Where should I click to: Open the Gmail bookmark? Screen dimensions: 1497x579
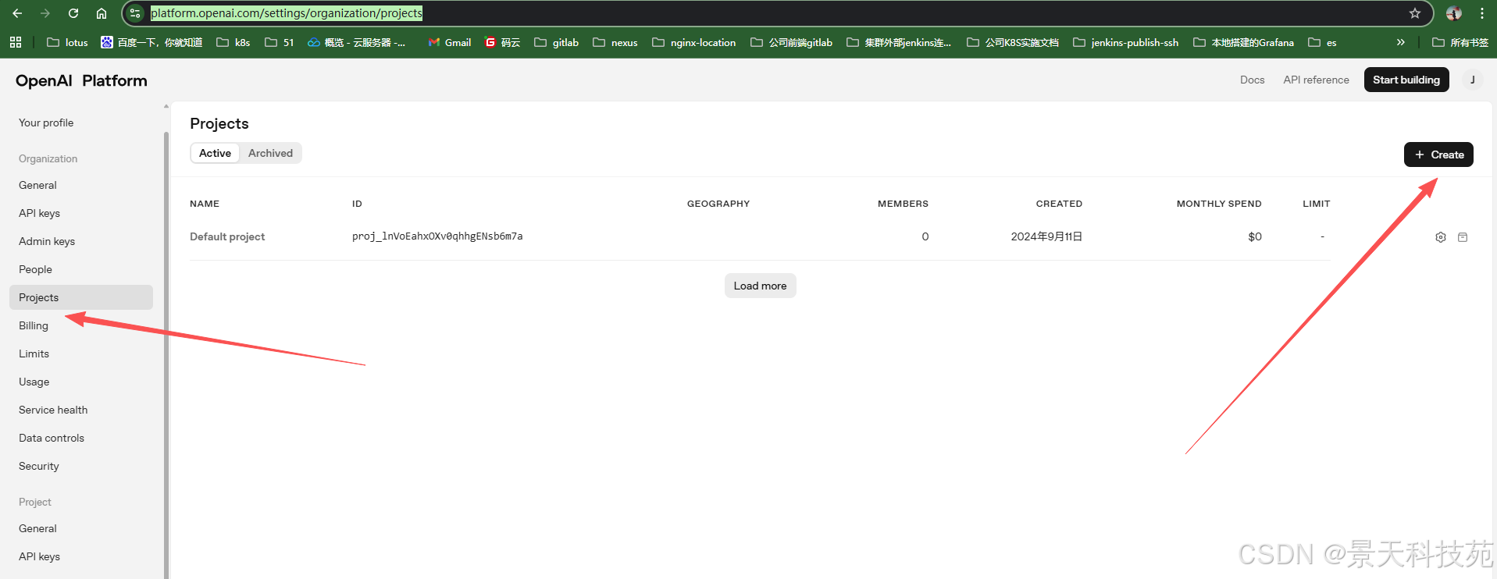coord(450,42)
